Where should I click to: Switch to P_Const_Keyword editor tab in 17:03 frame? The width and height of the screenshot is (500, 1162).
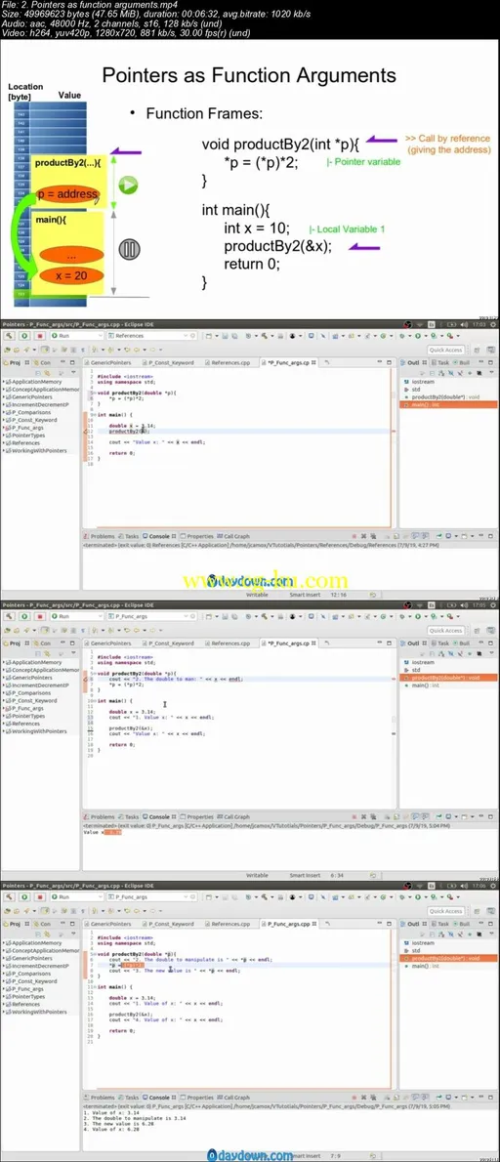coord(171,363)
